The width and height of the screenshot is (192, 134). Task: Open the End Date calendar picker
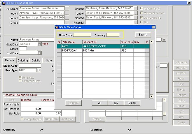[x=39, y=53]
